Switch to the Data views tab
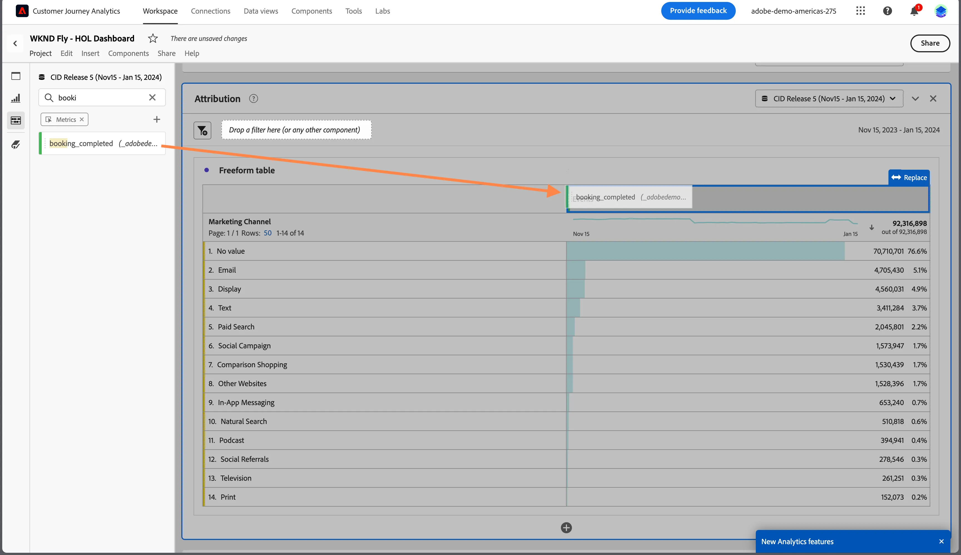This screenshot has height=555, width=961. point(261,11)
